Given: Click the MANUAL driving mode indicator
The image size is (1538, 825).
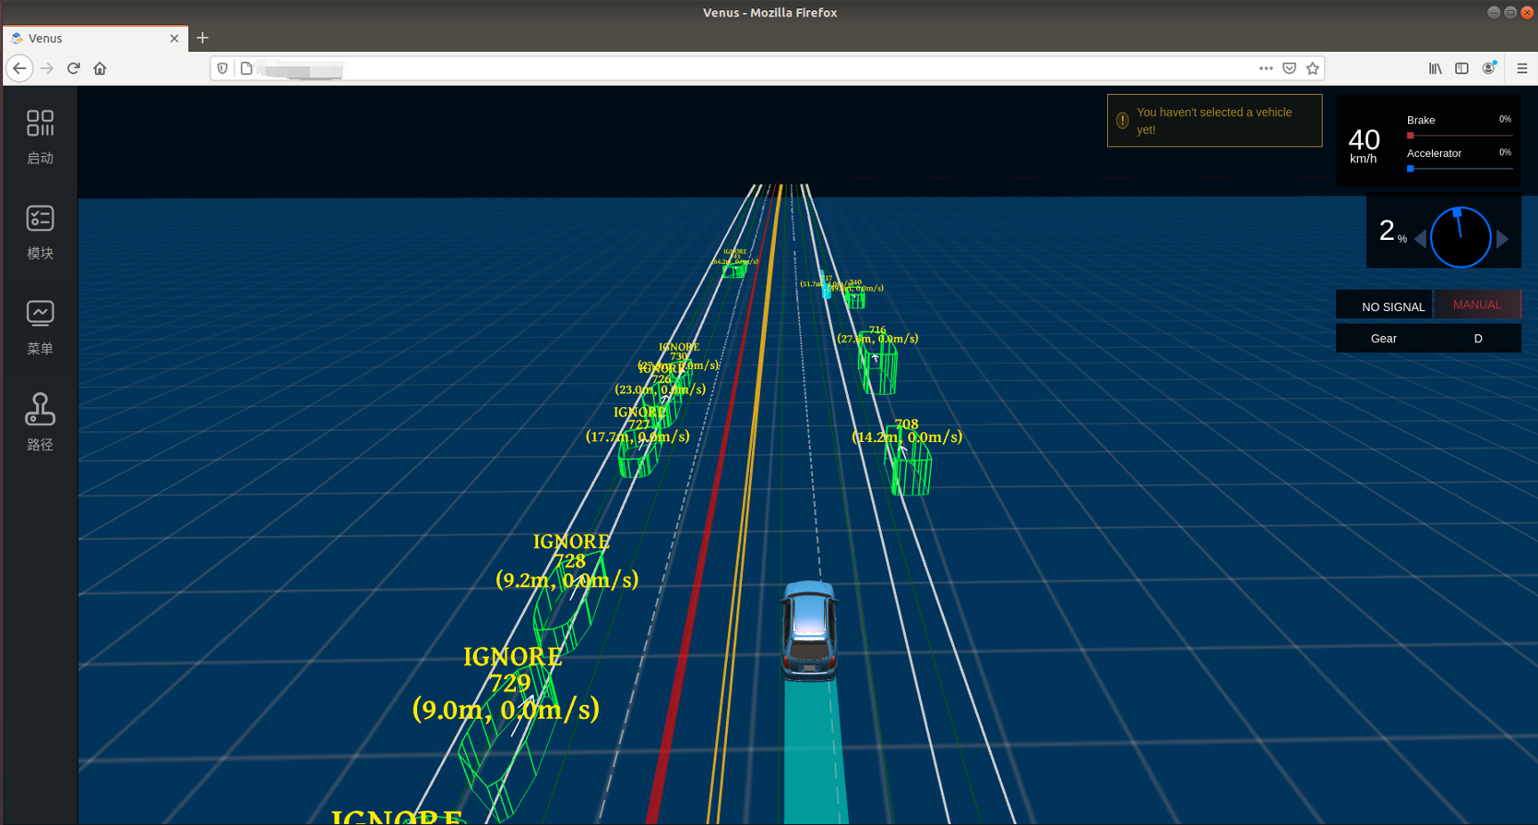Looking at the screenshot, I should click(x=1476, y=305).
